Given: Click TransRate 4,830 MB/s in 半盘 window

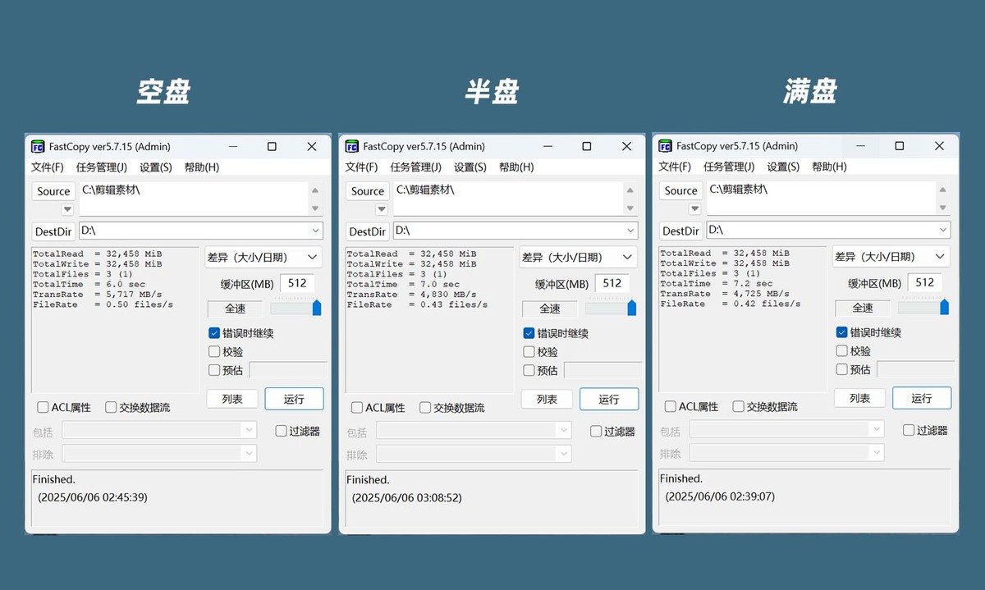Looking at the screenshot, I should click(412, 295).
